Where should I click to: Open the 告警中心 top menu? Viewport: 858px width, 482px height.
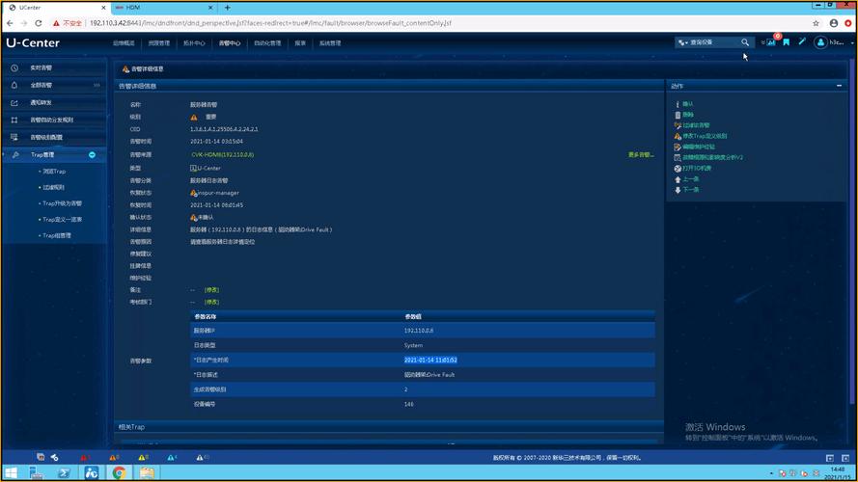pyautogui.click(x=229, y=43)
